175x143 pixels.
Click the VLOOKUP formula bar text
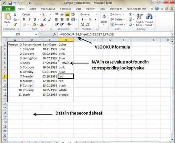[87, 34]
